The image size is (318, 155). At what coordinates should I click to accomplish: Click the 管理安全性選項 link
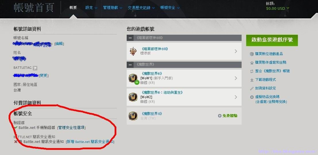pos(72,128)
